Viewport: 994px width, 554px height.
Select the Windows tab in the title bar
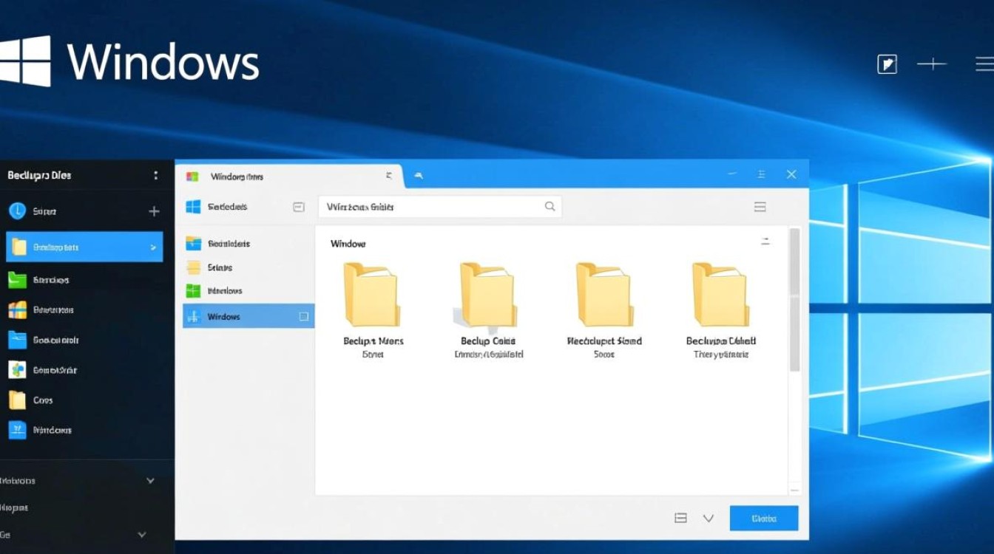click(237, 177)
